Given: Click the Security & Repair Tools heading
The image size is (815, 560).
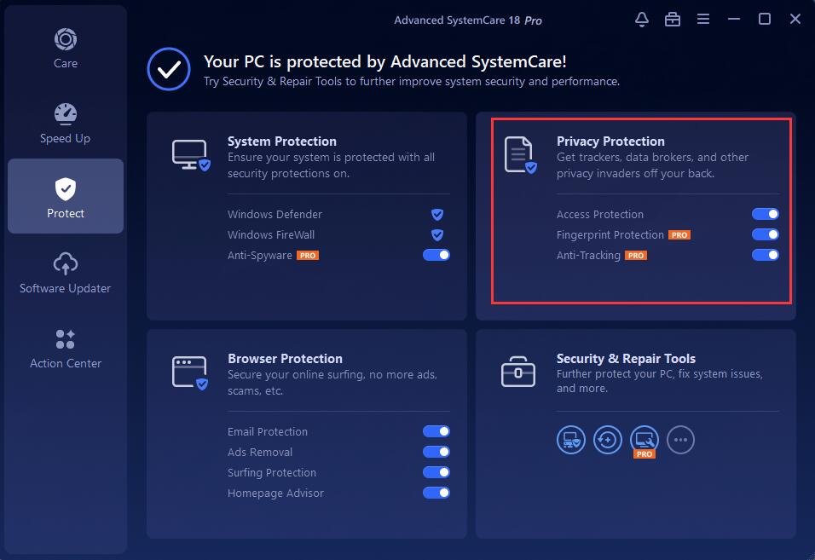Looking at the screenshot, I should tap(626, 359).
